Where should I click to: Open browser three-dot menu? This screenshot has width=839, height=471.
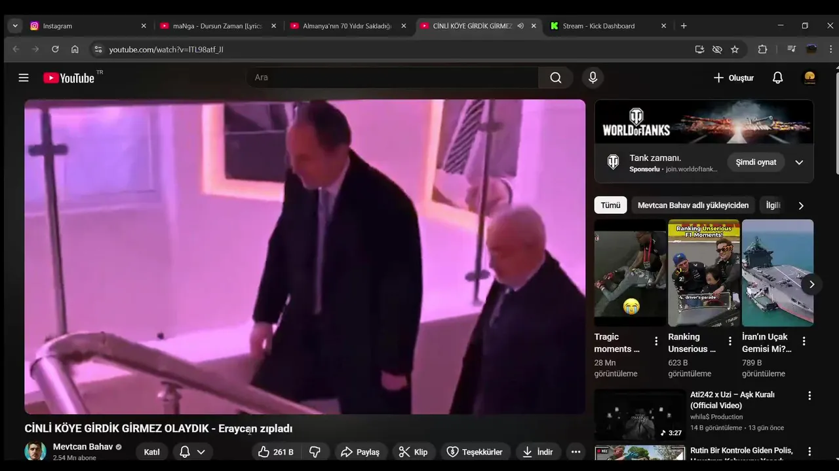pos(832,49)
